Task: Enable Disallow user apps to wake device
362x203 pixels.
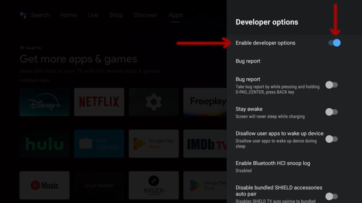Action: [332, 139]
